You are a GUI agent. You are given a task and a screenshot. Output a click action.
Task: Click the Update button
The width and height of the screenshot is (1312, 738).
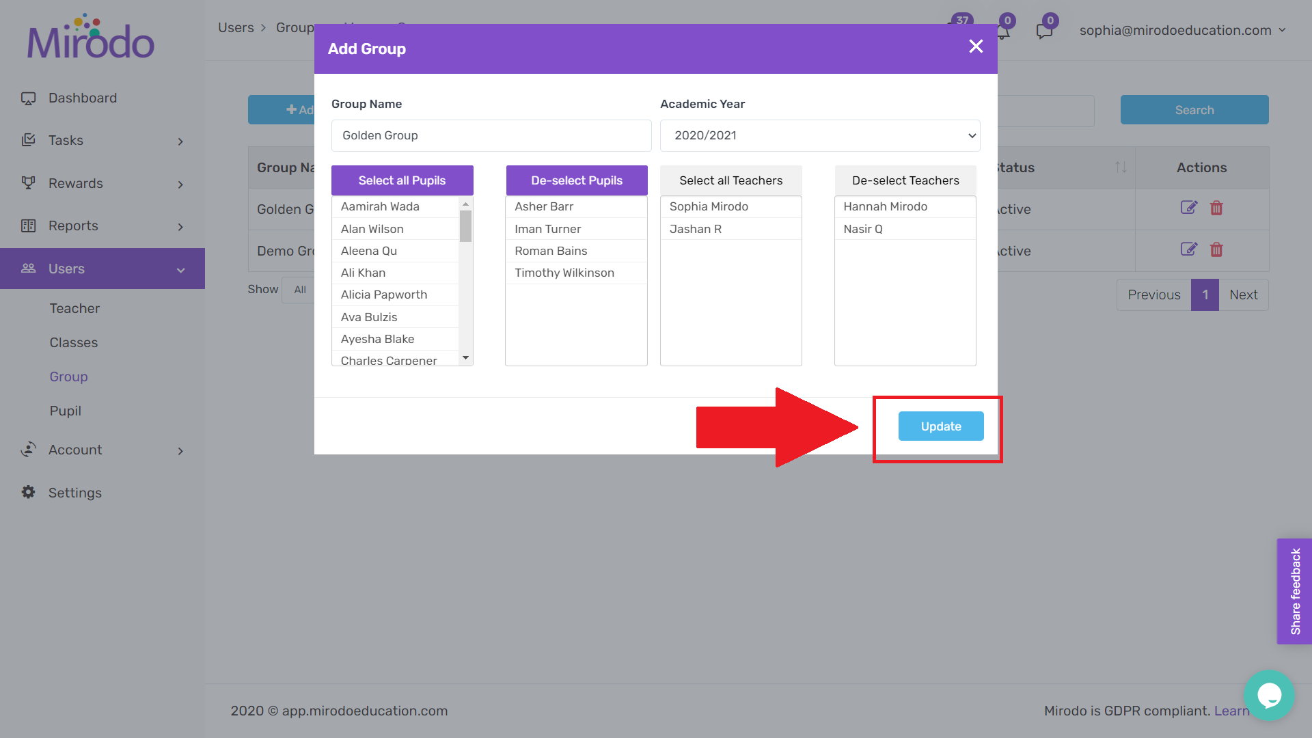941,426
